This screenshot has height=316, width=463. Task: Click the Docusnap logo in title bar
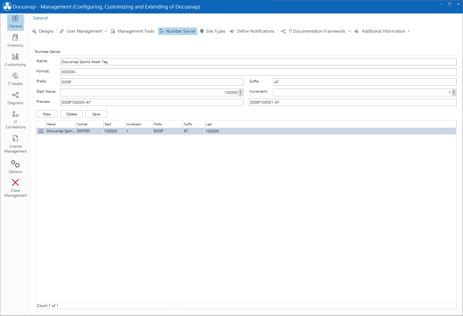pyautogui.click(x=7, y=7)
